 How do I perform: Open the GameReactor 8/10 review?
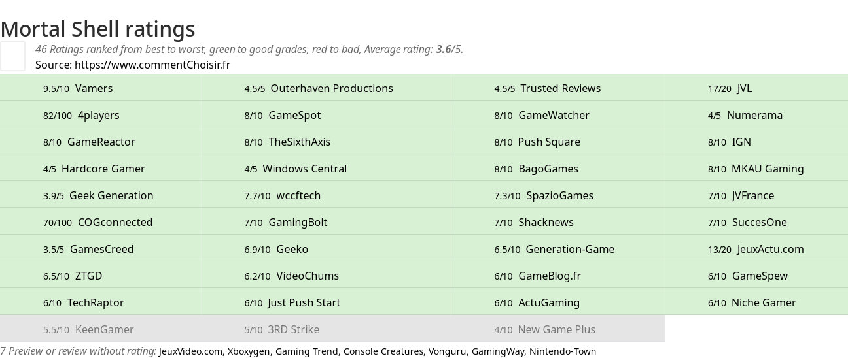[89, 142]
